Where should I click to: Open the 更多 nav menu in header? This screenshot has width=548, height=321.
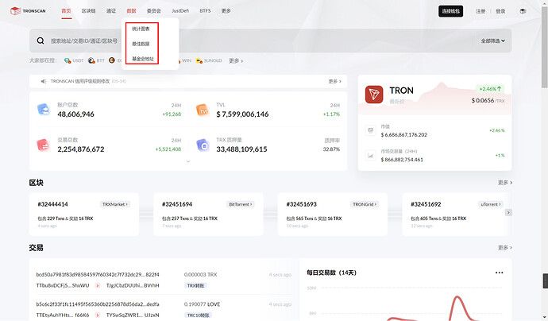tap(226, 11)
